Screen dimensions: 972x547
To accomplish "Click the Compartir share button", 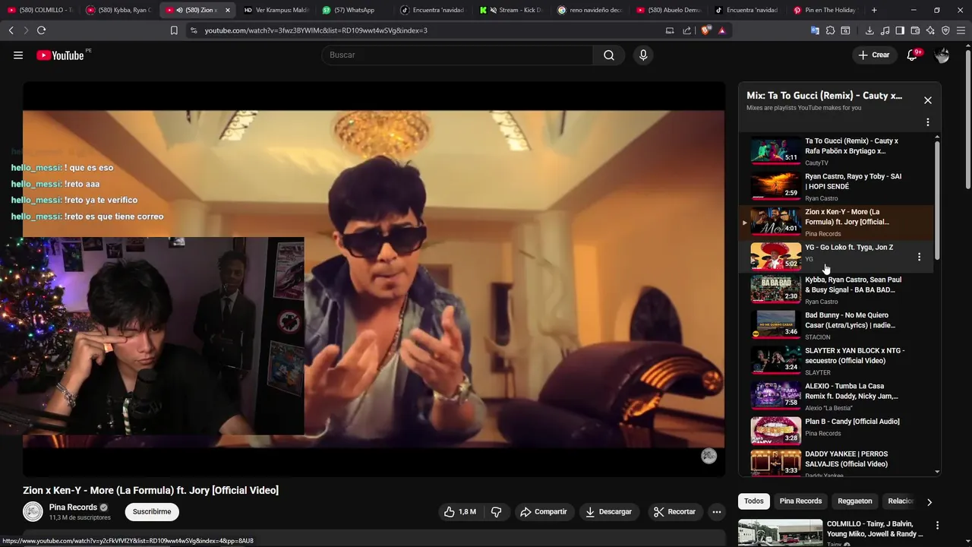I will click(543, 511).
